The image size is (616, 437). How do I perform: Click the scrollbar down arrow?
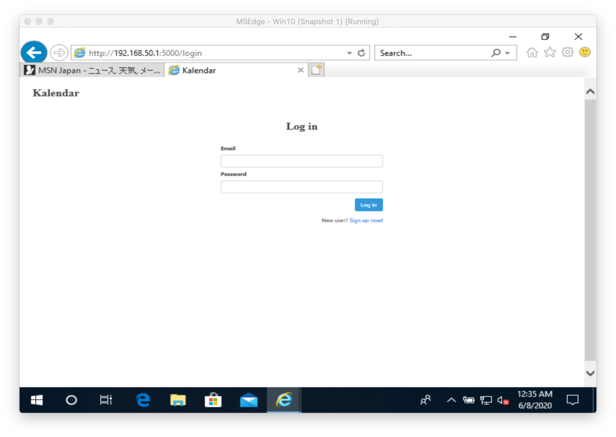coord(590,373)
